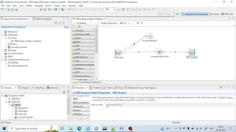Open the Navigate menu
The image size is (236, 132).
[x=39, y=5]
